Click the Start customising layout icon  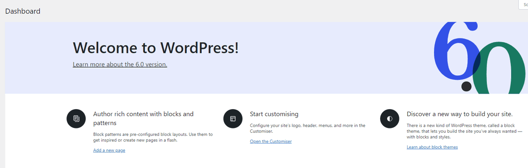click(233, 118)
